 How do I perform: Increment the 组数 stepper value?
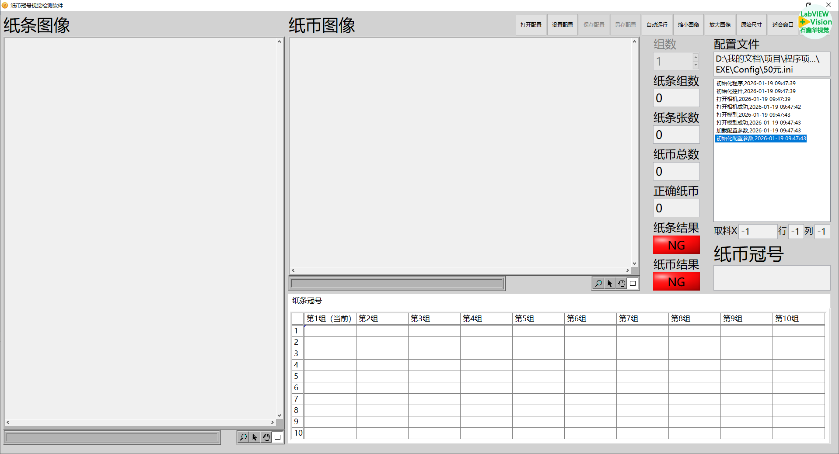tap(696, 57)
